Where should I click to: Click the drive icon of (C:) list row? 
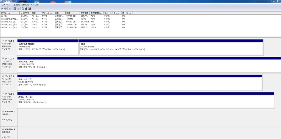point(2,16)
